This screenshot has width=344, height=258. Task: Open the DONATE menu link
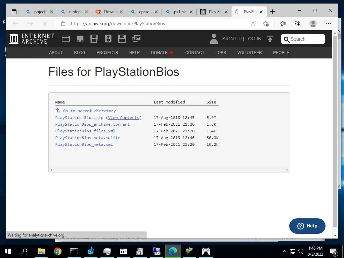pos(162,53)
